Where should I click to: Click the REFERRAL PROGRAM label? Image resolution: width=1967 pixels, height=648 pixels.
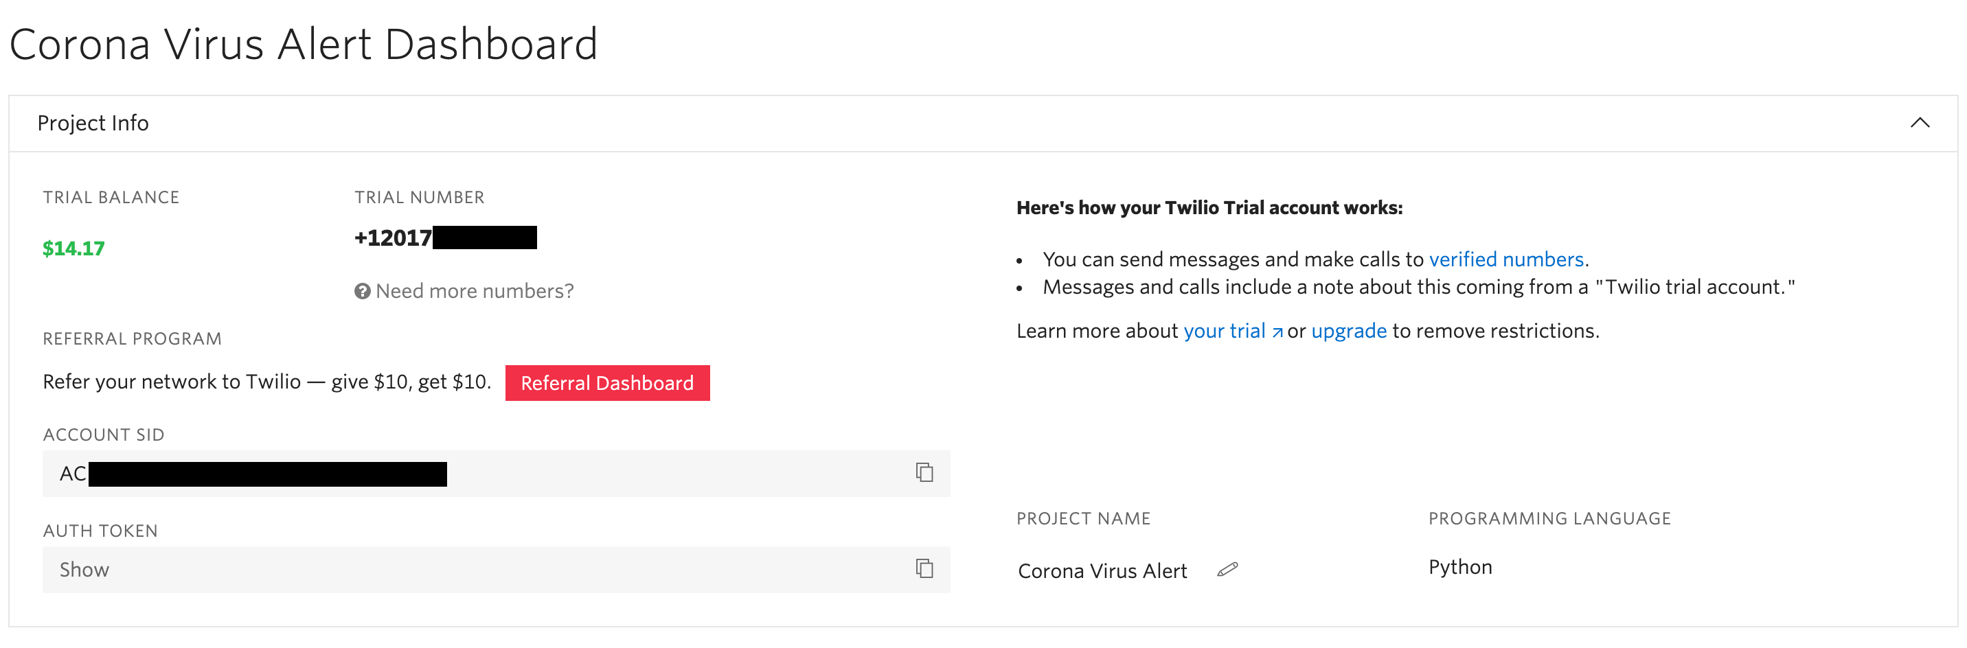[132, 338]
